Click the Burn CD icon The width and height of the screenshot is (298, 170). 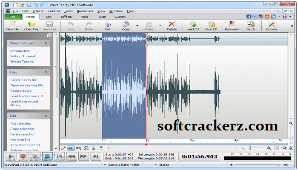211,26
